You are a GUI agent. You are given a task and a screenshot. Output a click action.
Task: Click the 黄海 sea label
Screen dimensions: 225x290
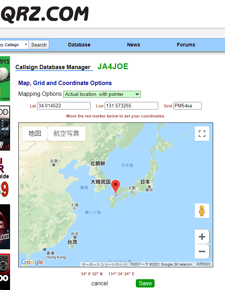click(84, 188)
